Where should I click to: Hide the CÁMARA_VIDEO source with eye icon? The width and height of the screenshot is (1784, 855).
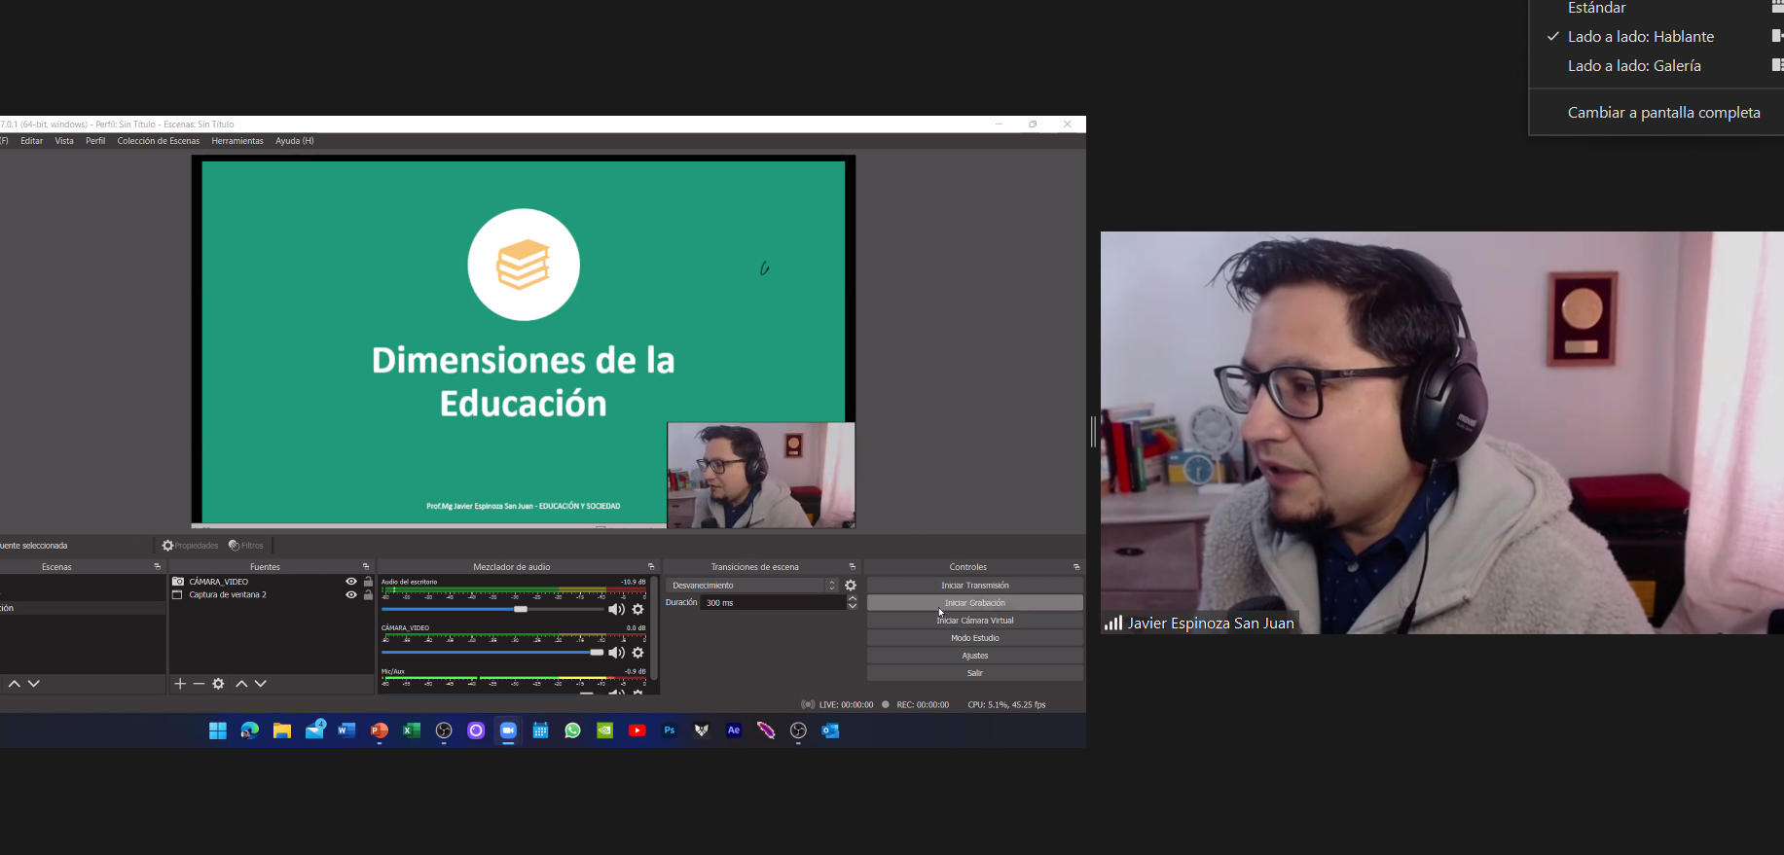pyautogui.click(x=351, y=582)
